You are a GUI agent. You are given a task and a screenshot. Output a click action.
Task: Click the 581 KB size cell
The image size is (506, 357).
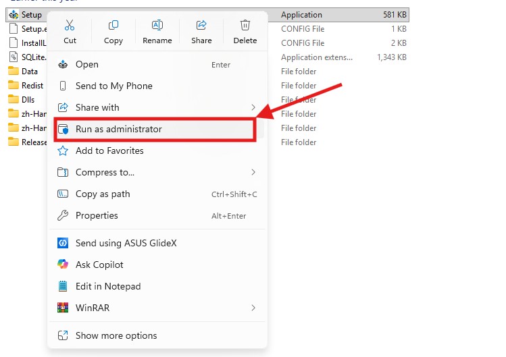pos(395,15)
